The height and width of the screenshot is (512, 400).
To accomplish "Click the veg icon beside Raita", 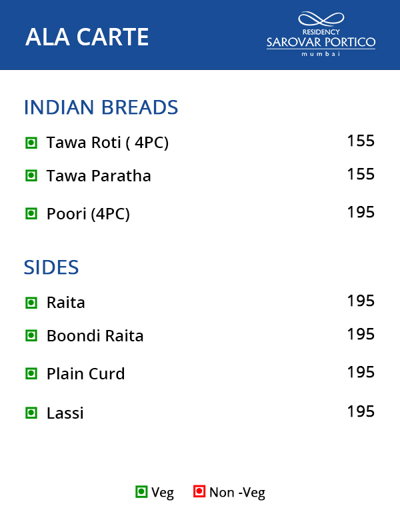I will [31, 303].
